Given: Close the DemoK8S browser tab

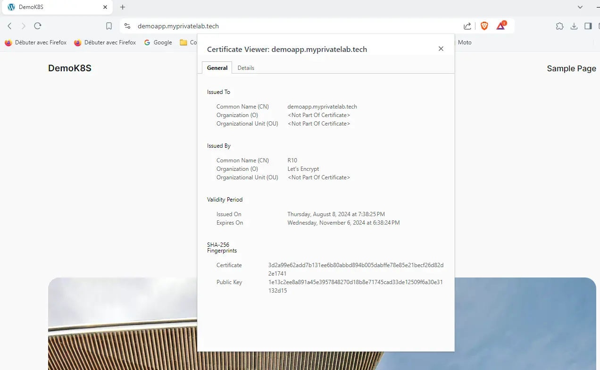Looking at the screenshot, I should coord(105,7).
